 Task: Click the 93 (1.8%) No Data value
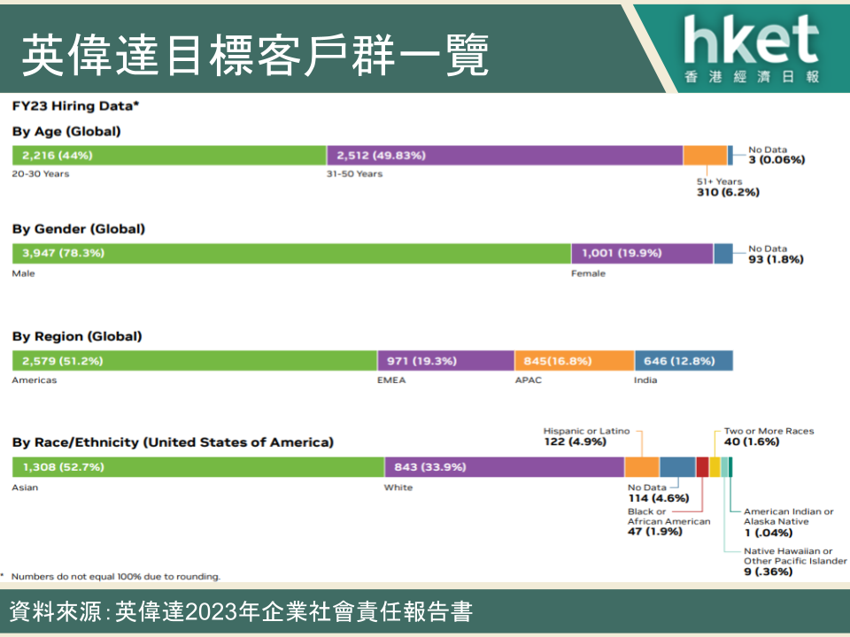pos(776,259)
